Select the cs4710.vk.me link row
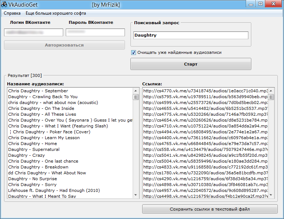This screenshot has width=284, height=219. click(x=205, y=126)
